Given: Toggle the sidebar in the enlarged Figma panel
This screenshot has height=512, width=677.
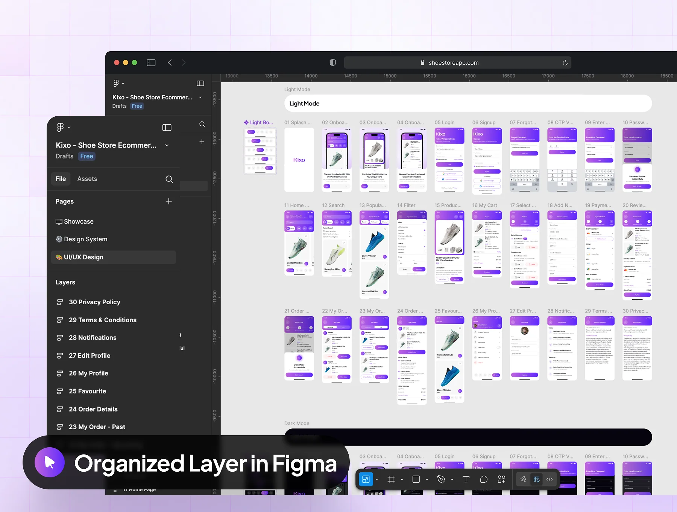Looking at the screenshot, I should coord(167,128).
